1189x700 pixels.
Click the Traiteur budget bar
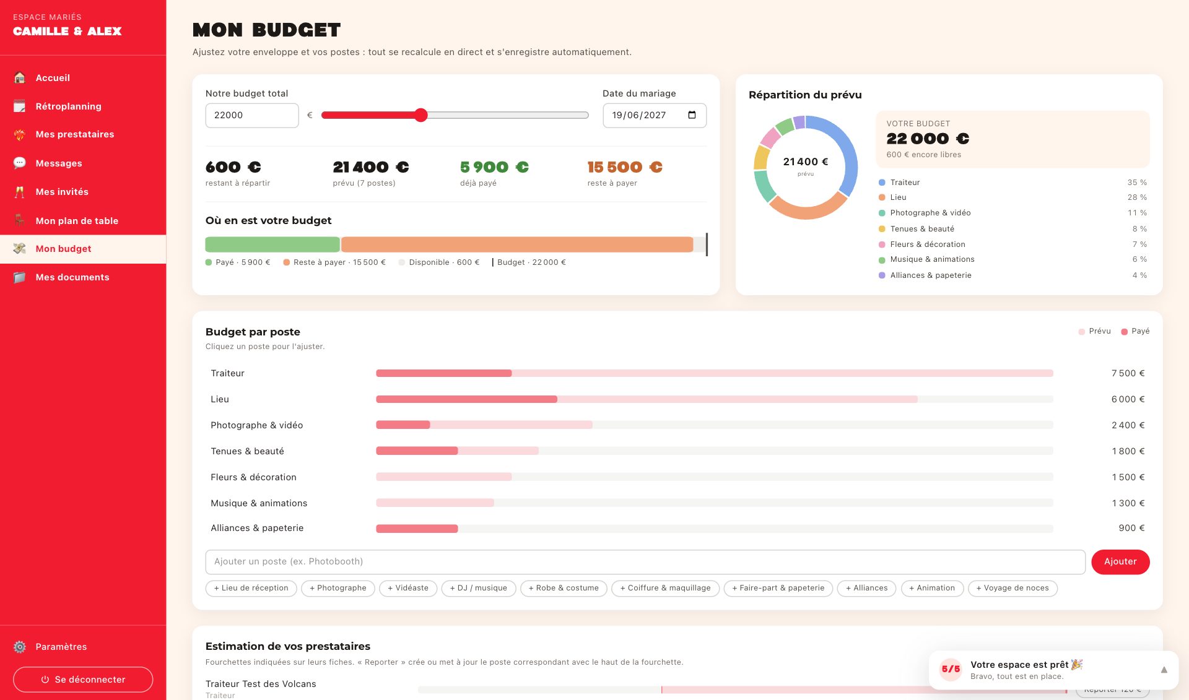click(x=715, y=373)
